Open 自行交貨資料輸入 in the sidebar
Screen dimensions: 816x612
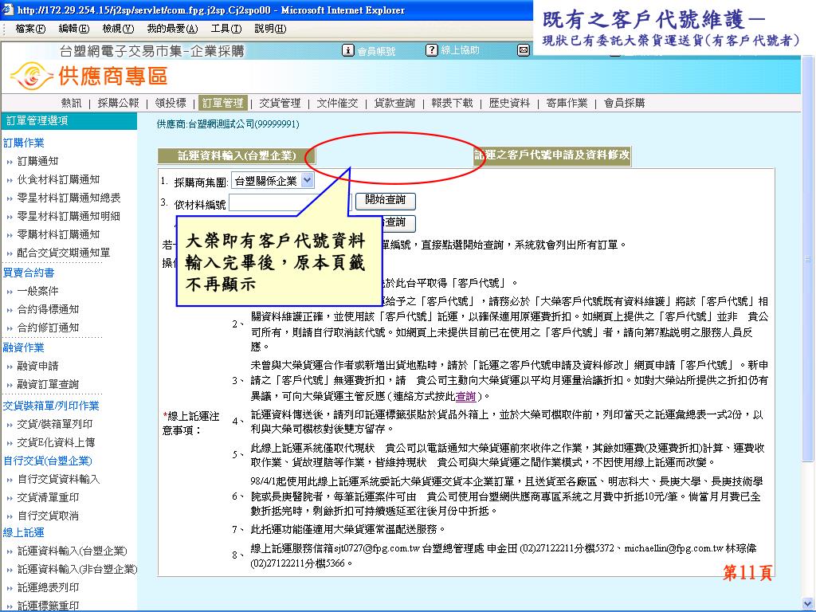coord(58,479)
